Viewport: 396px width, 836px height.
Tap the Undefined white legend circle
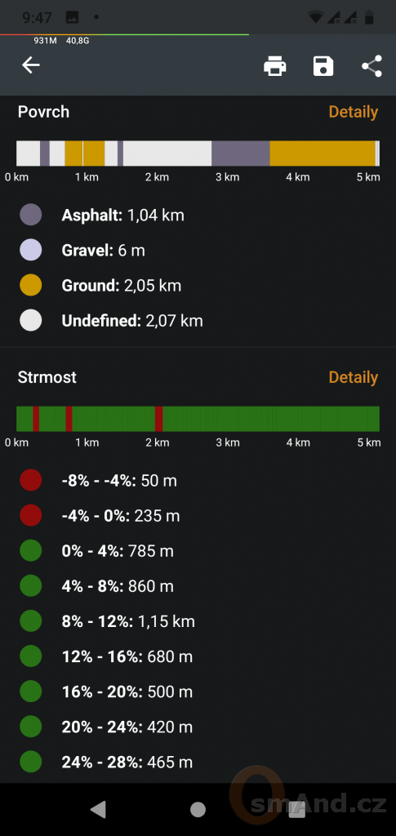[30, 320]
